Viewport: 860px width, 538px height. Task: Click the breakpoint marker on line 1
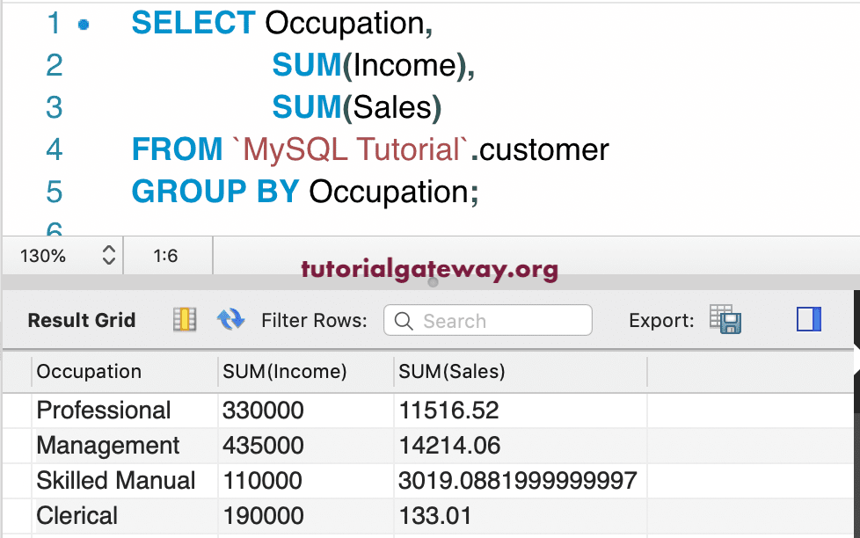(x=84, y=22)
